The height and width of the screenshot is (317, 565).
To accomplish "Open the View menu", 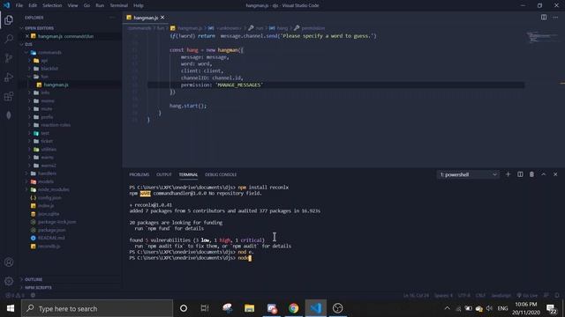I will tap(72, 5).
